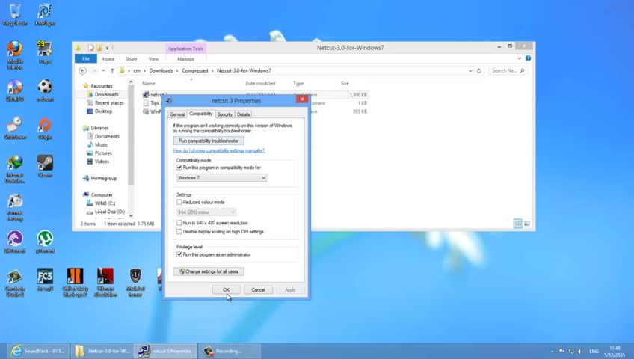
Task: Open the Windows 7 compatibility mode dropdown
Action: click(221, 178)
